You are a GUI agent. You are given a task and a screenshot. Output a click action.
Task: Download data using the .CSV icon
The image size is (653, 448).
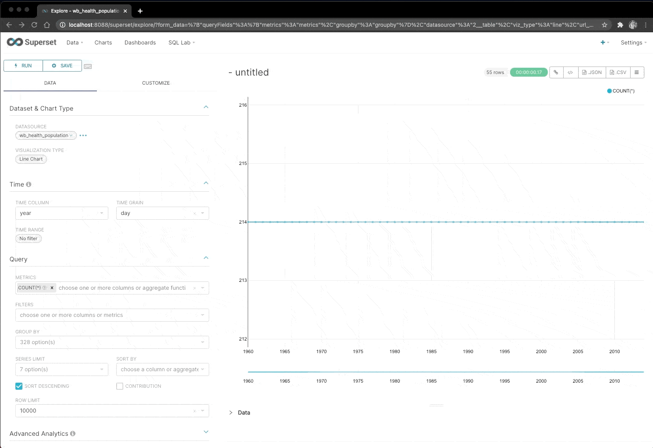click(618, 72)
